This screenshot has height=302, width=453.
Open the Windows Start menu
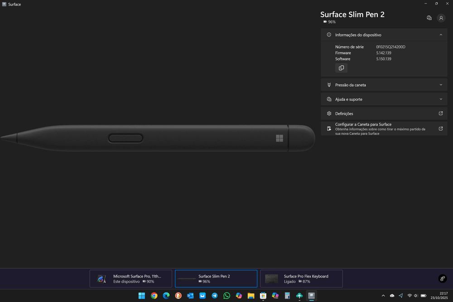click(x=141, y=296)
